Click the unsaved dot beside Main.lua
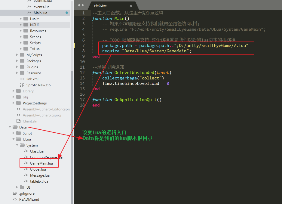This screenshot has width=282, height=204. [67, 13]
